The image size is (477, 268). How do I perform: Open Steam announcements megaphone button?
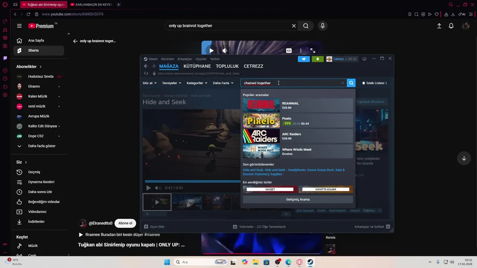pos(304,59)
